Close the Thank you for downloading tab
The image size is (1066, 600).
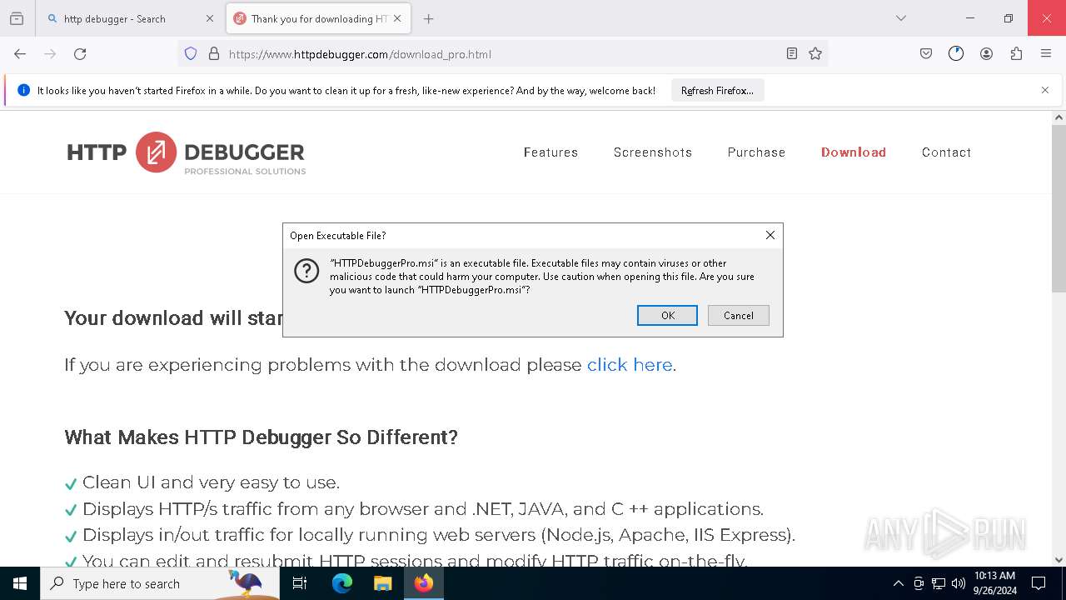(x=397, y=18)
